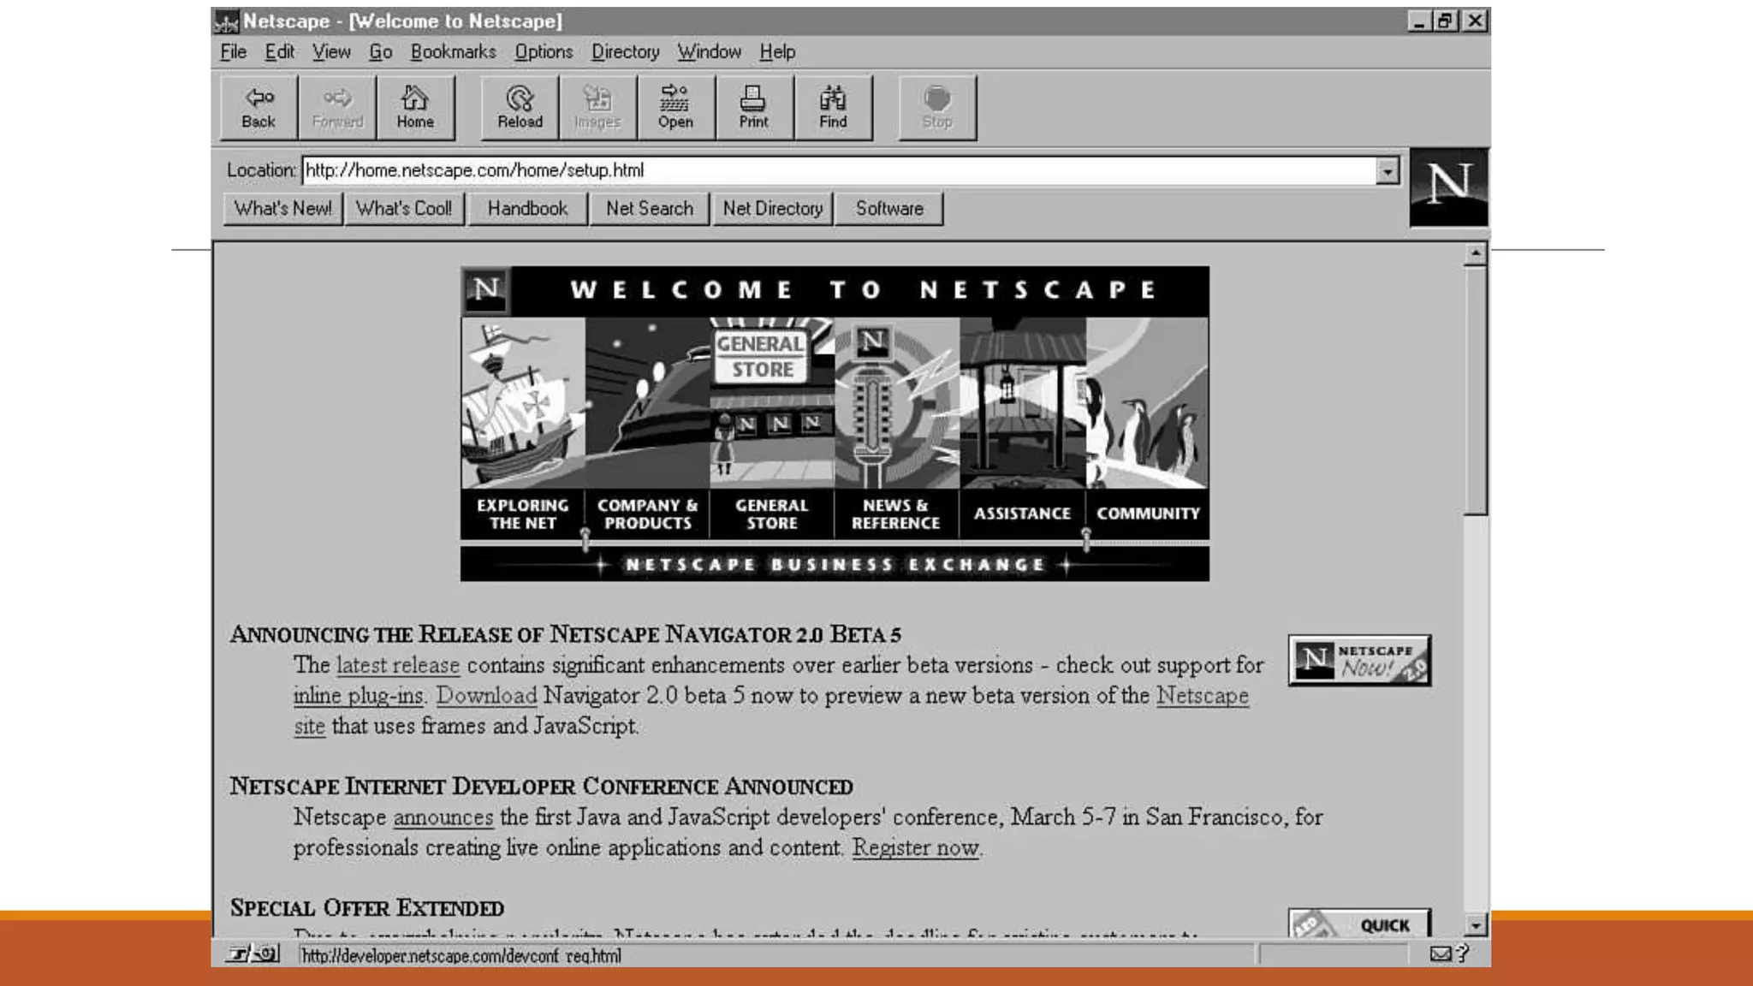
Task: Open a location with the Open button
Action: point(675,107)
